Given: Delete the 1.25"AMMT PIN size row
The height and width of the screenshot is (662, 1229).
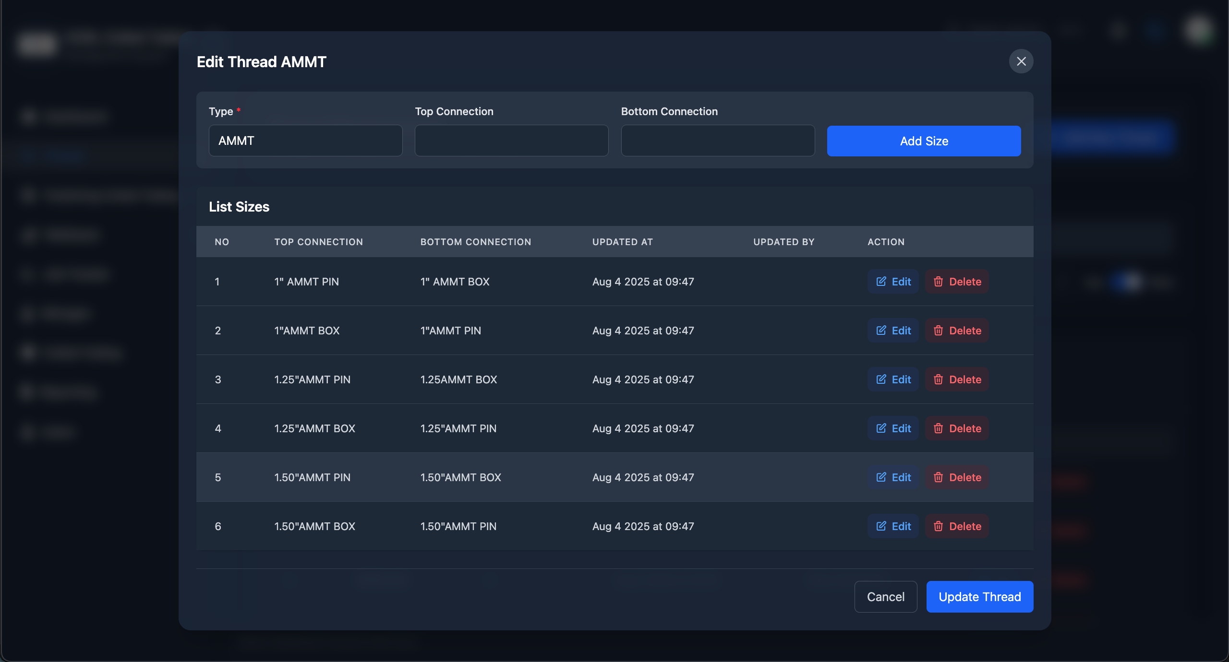Looking at the screenshot, I should (957, 379).
